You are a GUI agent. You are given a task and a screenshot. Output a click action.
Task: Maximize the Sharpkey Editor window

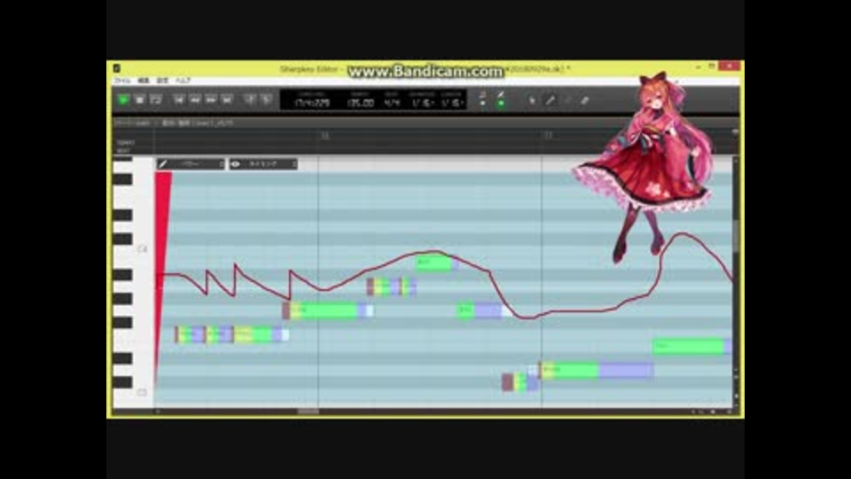pos(712,67)
